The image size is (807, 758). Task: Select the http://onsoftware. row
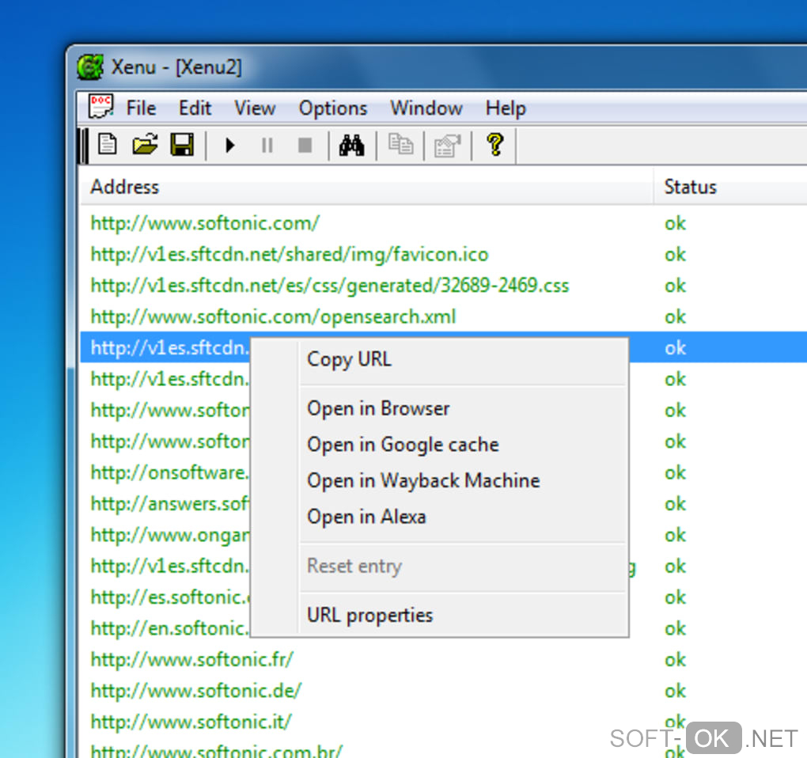click(170, 472)
